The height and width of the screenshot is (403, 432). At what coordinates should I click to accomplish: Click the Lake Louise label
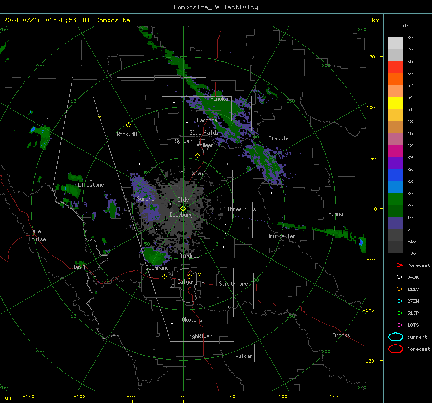[x=37, y=235]
